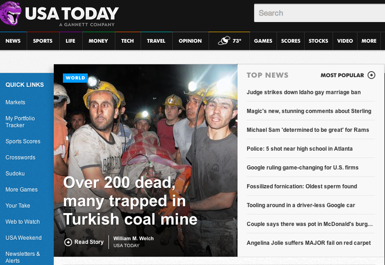Read 'Judge strikes down Idaho gay marriage ban'
Image resolution: width=385 pixels, height=265 pixels.
(303, 92)
